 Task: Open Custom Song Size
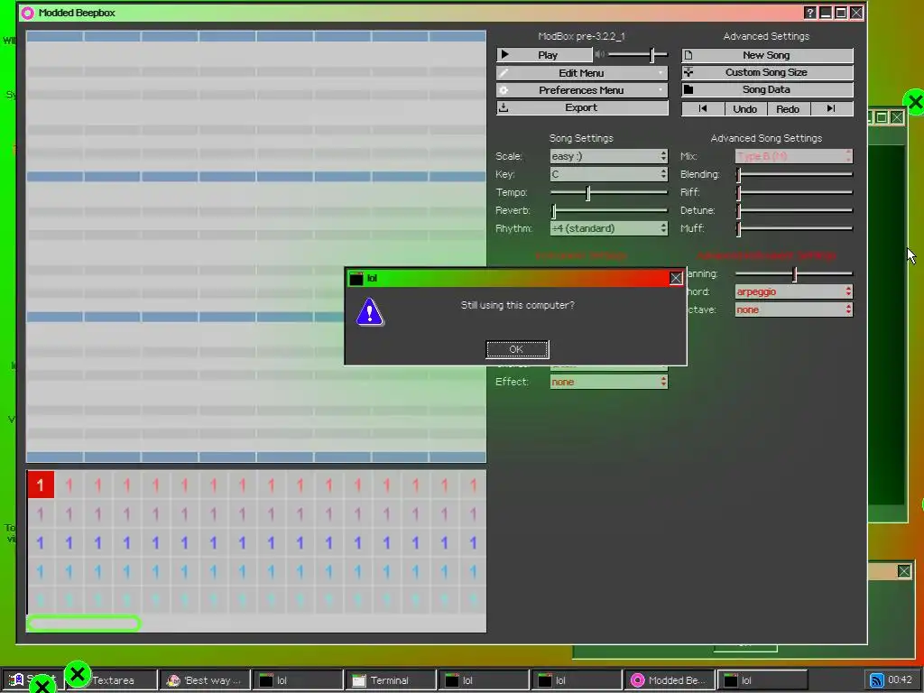click(767, 72)
